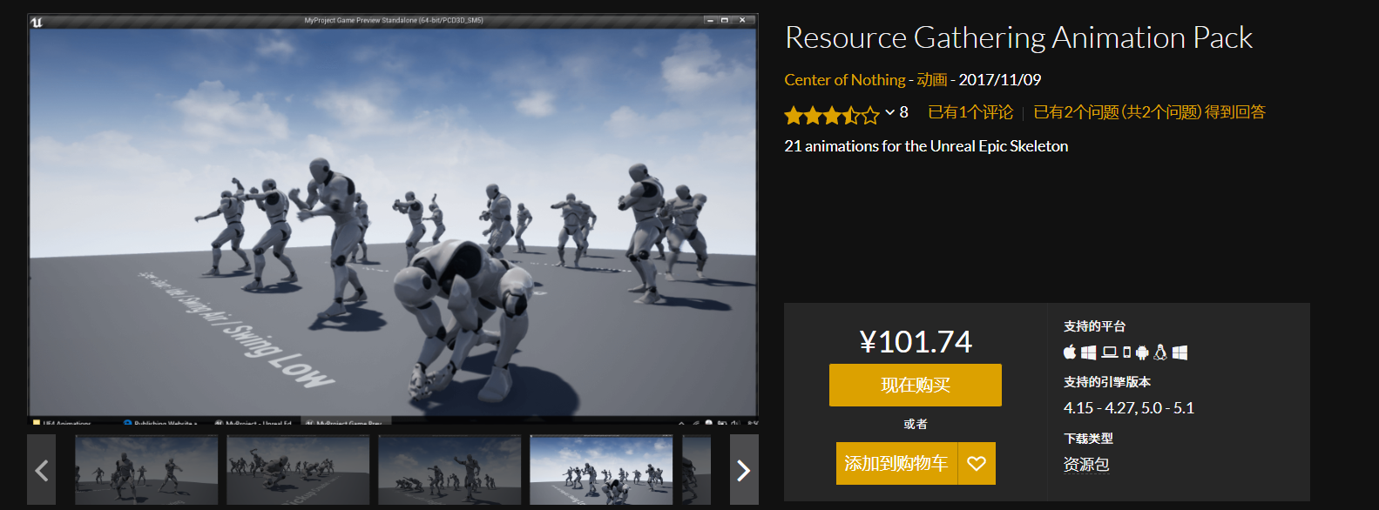Click the 支持的引擎版本 heading

(x=1107, y=382)
